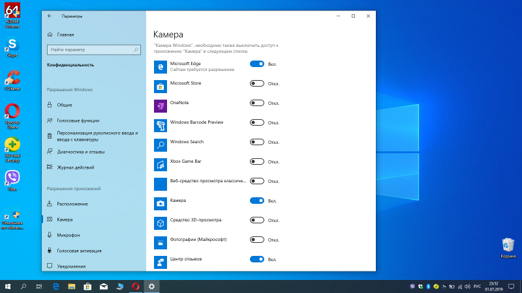Viewport: 522px width, 293px height.
Task: Open Opera from the taskbar
Action: pos(136,286)
